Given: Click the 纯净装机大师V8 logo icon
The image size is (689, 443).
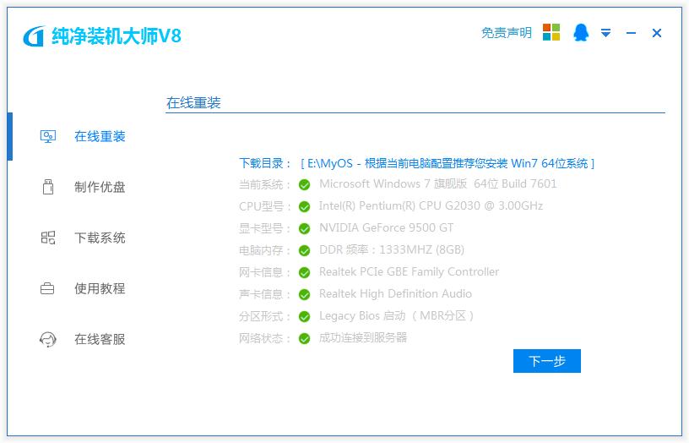Looking at the screenshot, I should coord(35,36).
